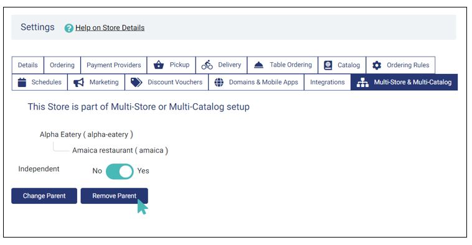Open the Payment Providers tab
The image size is (472, 245).
coord(113,65)
